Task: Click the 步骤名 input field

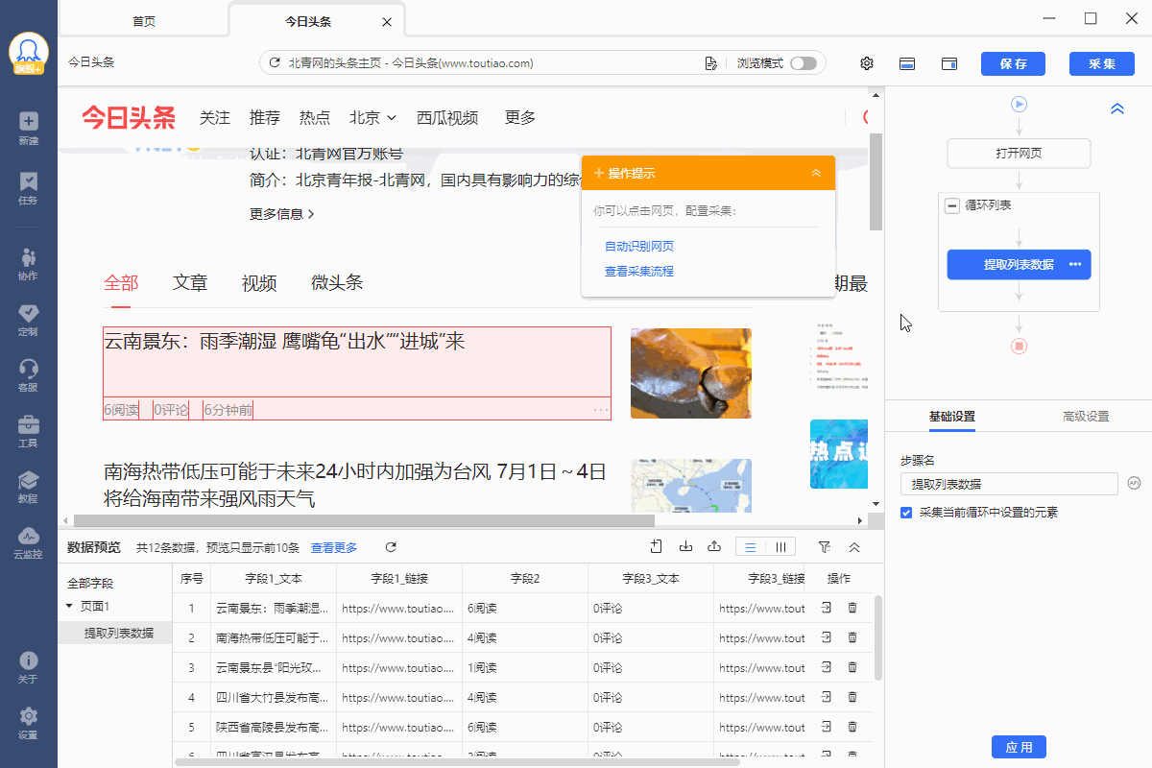Action: point(1009,484)
